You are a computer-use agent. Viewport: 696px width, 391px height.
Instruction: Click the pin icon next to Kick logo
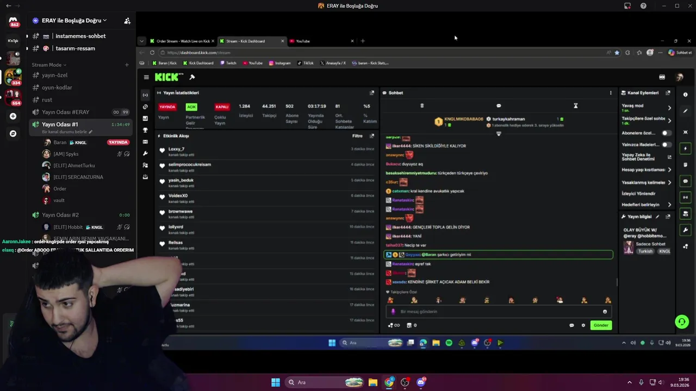pos(192,77)
